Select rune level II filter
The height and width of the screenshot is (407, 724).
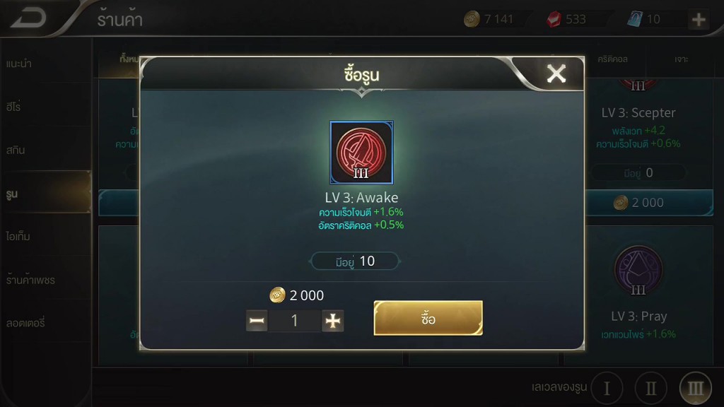[x=651, y=388]
